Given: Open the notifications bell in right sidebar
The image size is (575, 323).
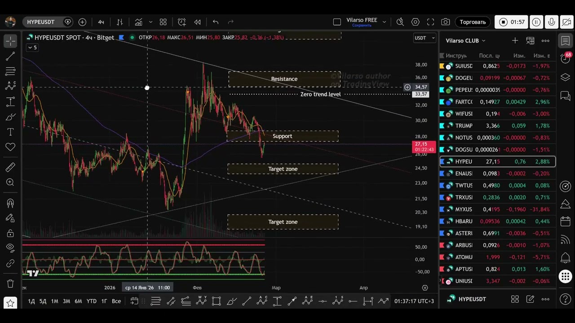Looking at the screenshot, I should click(565, 258).
